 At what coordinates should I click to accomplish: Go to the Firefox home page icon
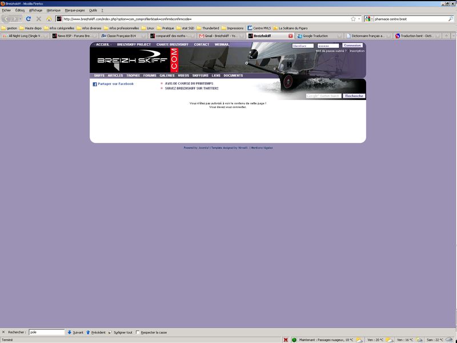click(x=49, y=19)
